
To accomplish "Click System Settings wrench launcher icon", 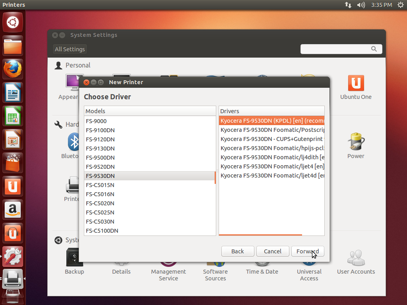I will (x=13, y=257).
